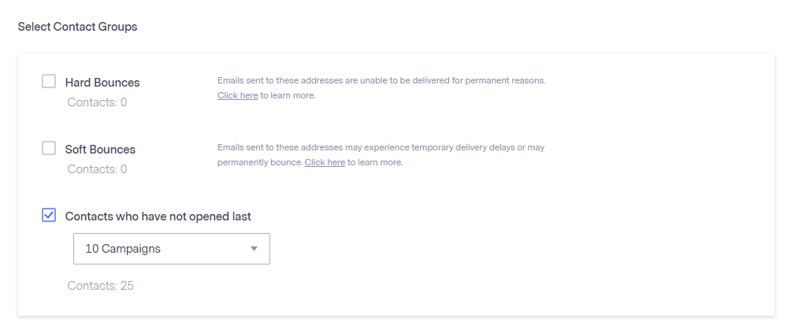Click the '10 Campaigns' selected value text
Screen dimensions: 795x333
[123, 249]
